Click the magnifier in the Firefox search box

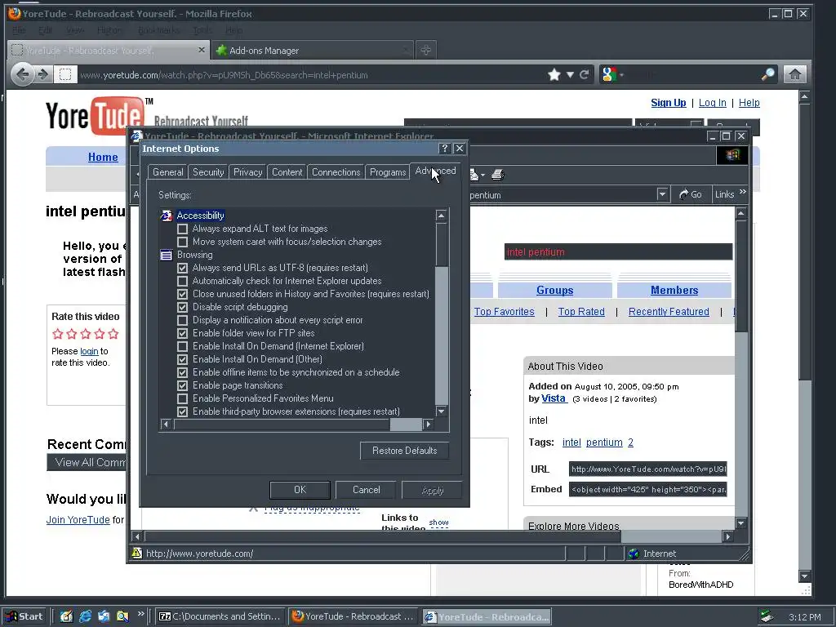point(767,74)
